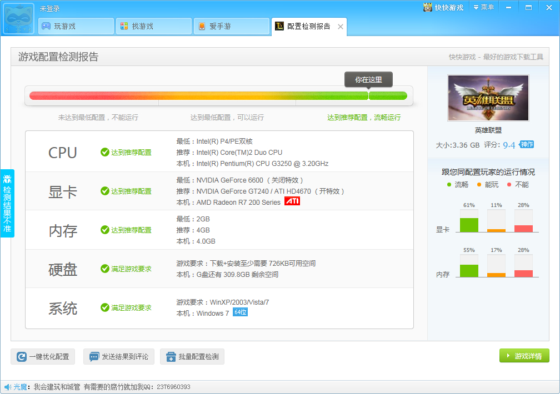Click the 内存 17% orange bar
This screenshot has height=394, width=560.
click(497, 275)
